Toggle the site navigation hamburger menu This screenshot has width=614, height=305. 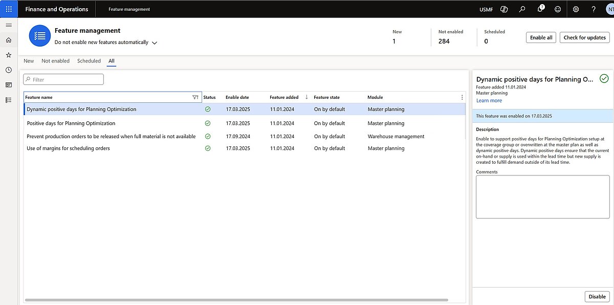coord(8,25)
